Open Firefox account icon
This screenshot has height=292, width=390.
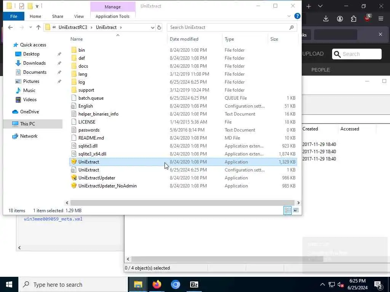tap(340, 19)
